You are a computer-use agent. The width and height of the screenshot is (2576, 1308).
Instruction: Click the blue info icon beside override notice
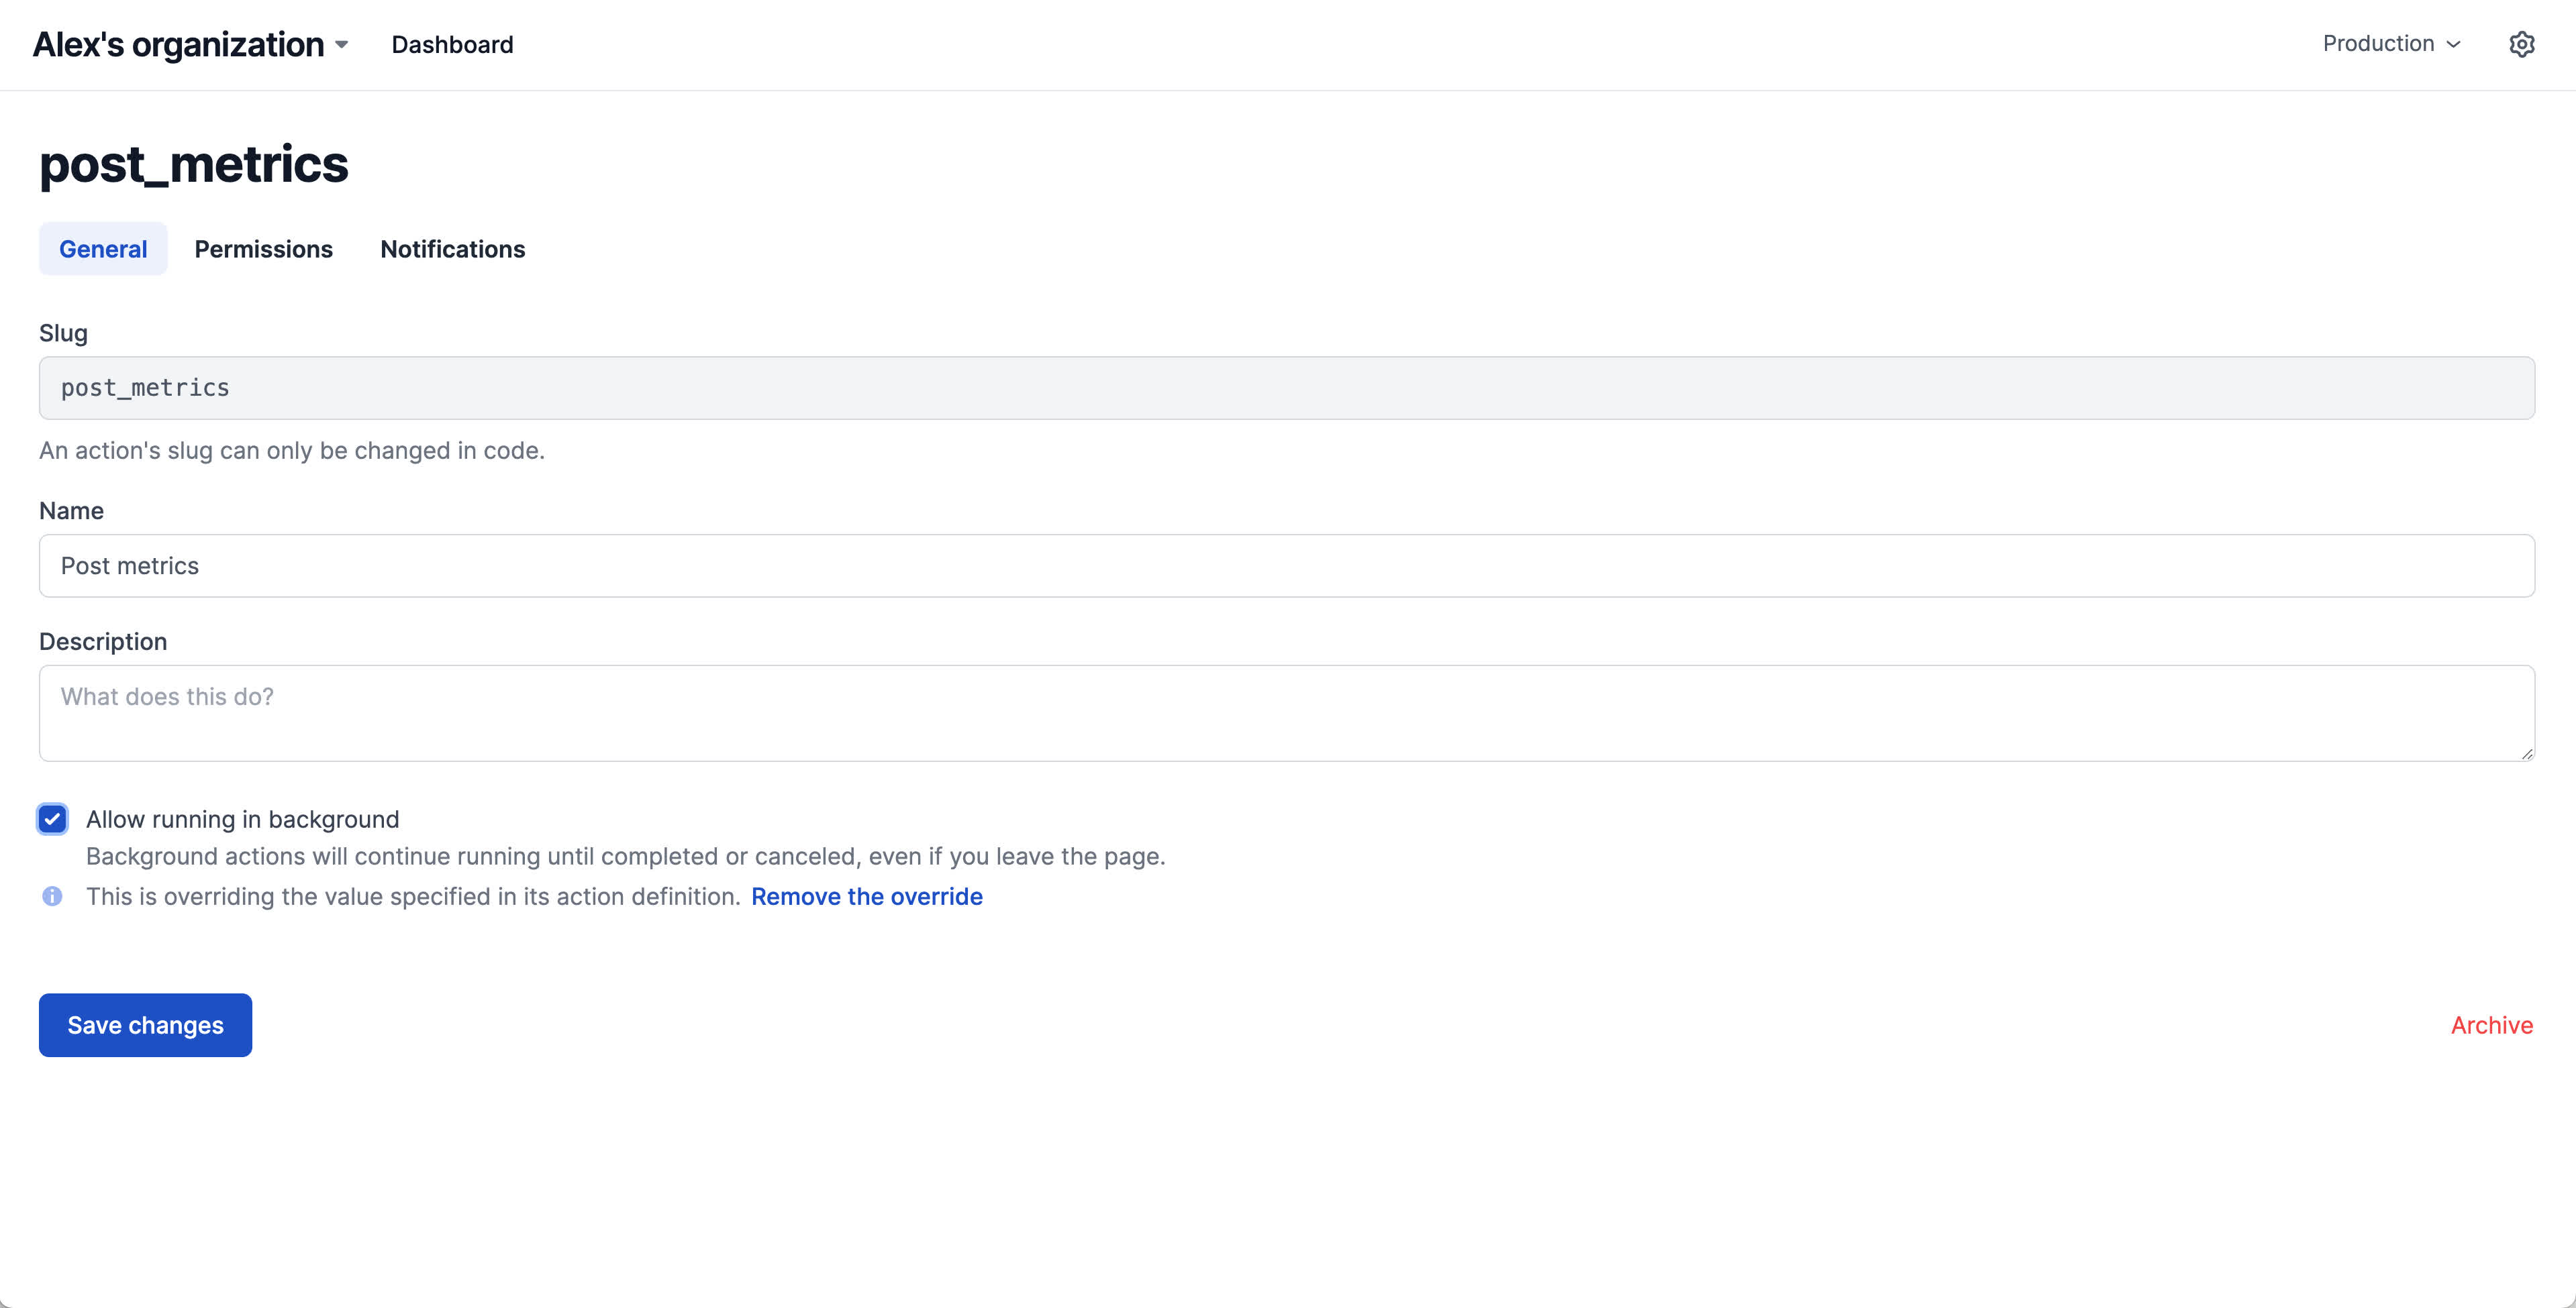point(52,896)
